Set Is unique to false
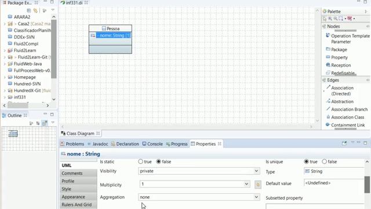 tap(325, 161)
